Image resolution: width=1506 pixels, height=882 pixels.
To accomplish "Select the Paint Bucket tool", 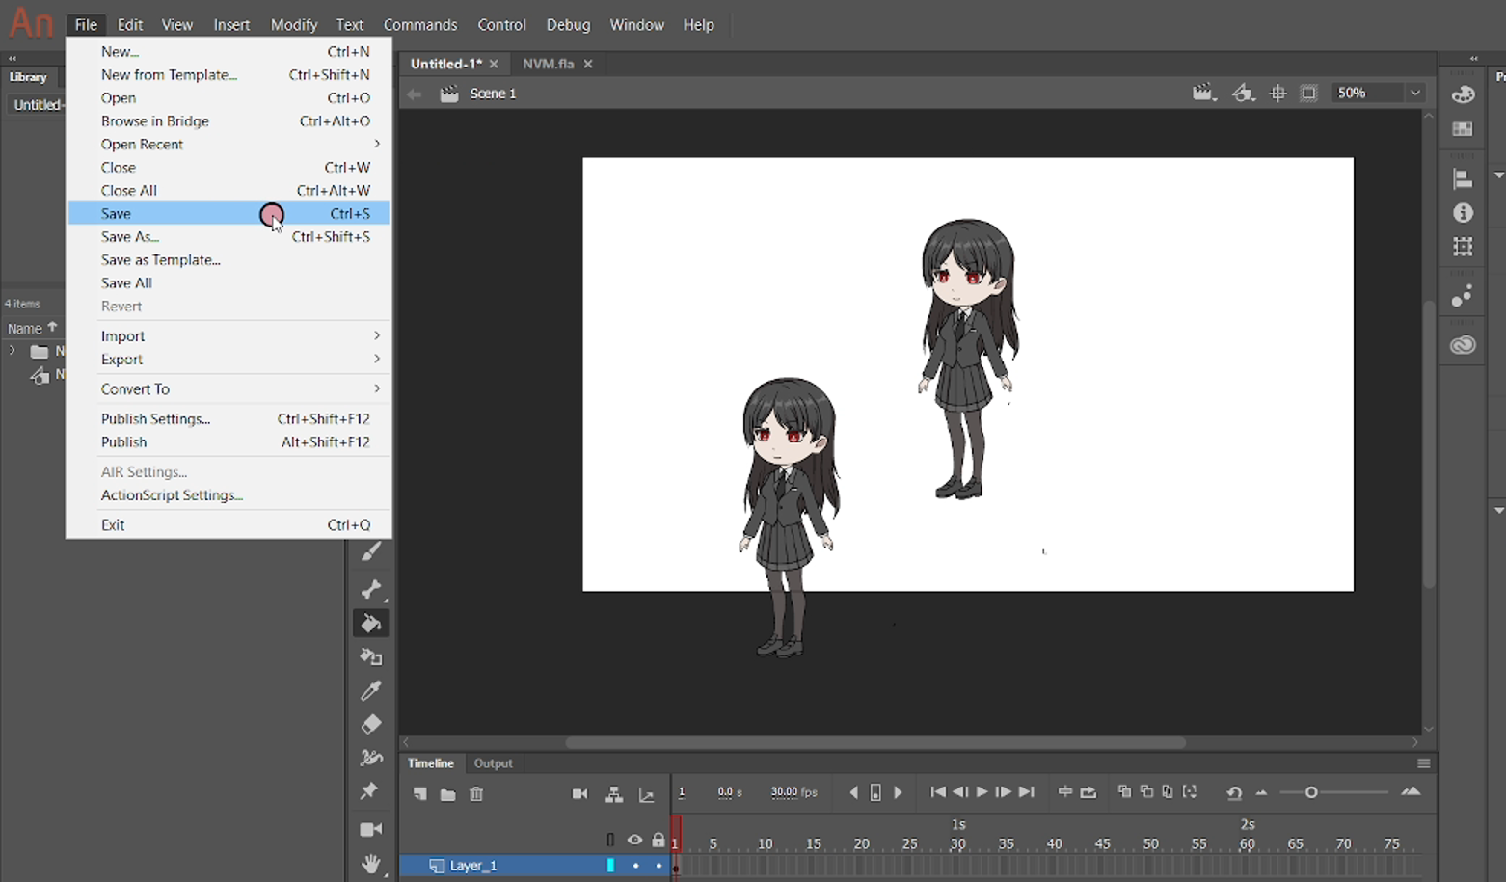I will (x=370, y=625).
